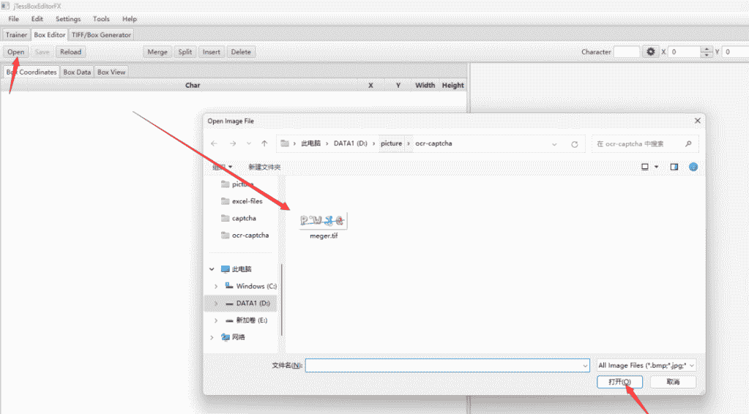Screen dimensions: 749x414
Task: Expand the Windows (C:) drive node
Action: [x=215, y=287]
